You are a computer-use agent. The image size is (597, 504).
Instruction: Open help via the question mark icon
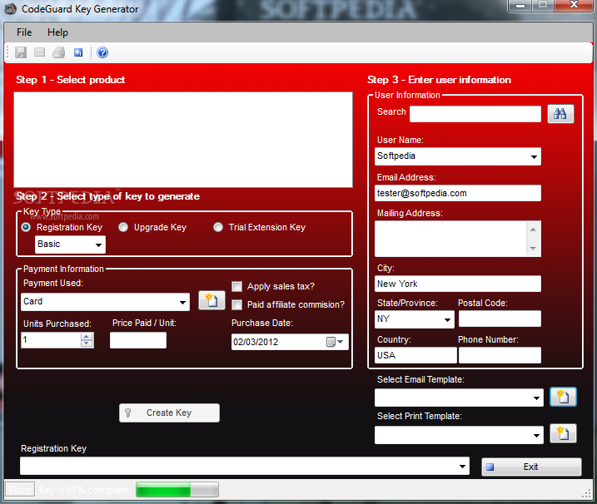(x=102, y=52)
